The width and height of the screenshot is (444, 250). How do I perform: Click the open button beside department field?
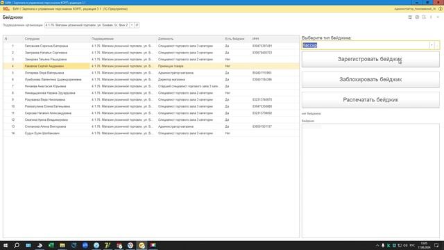point(137,25)
